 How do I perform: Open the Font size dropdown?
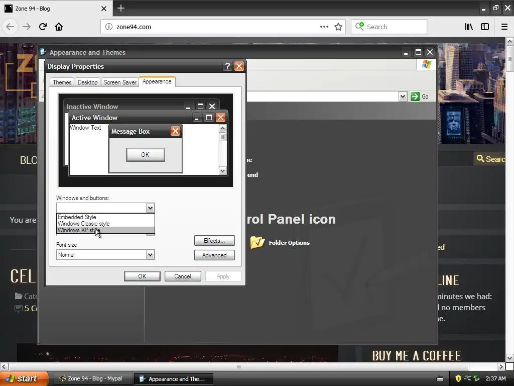click(150, 255)
